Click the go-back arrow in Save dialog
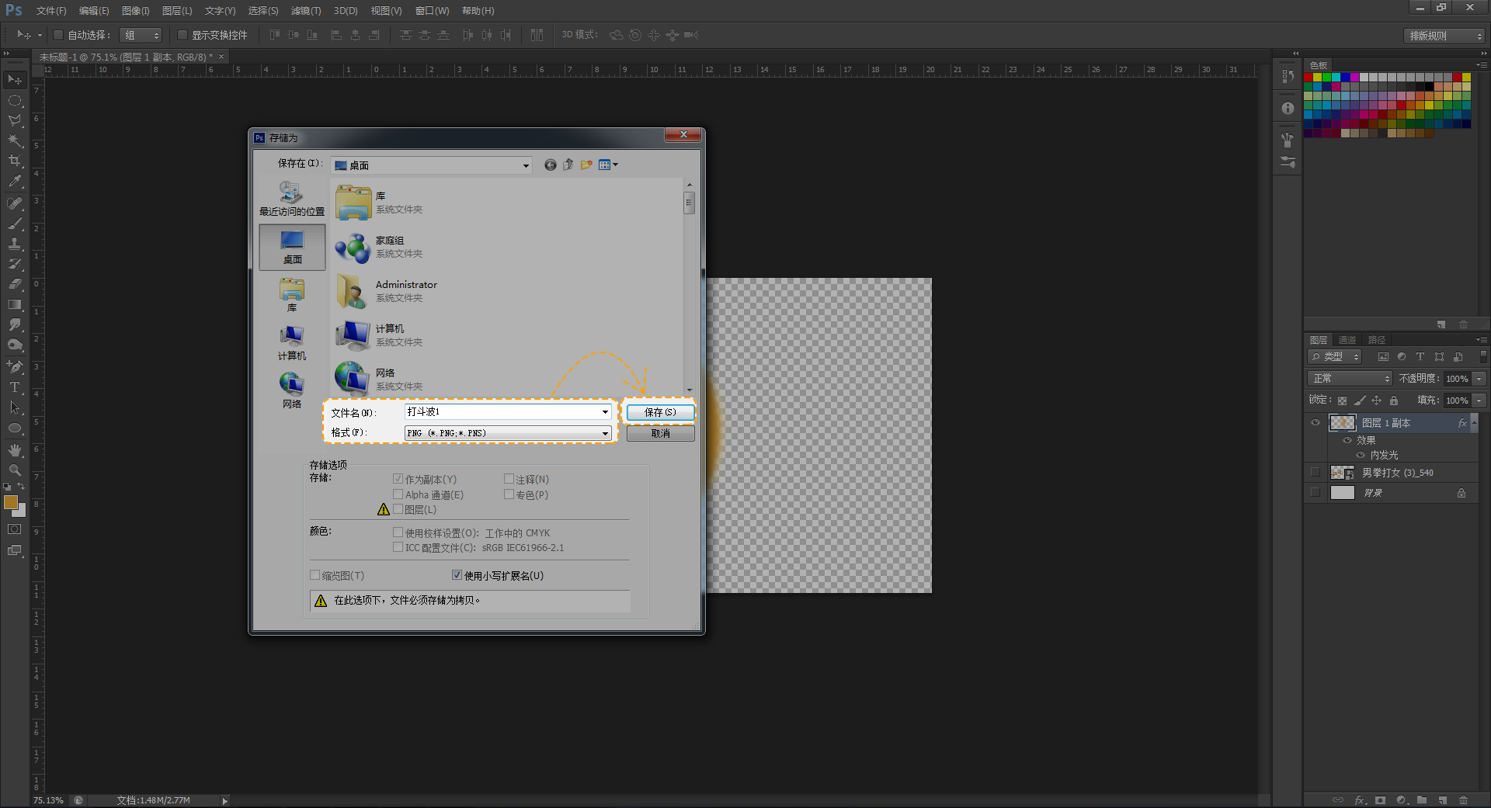The height and width of the screenshot is (808, 1491). point(551,165)
